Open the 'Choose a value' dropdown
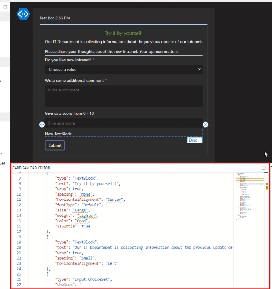 [x=124, y=70]
